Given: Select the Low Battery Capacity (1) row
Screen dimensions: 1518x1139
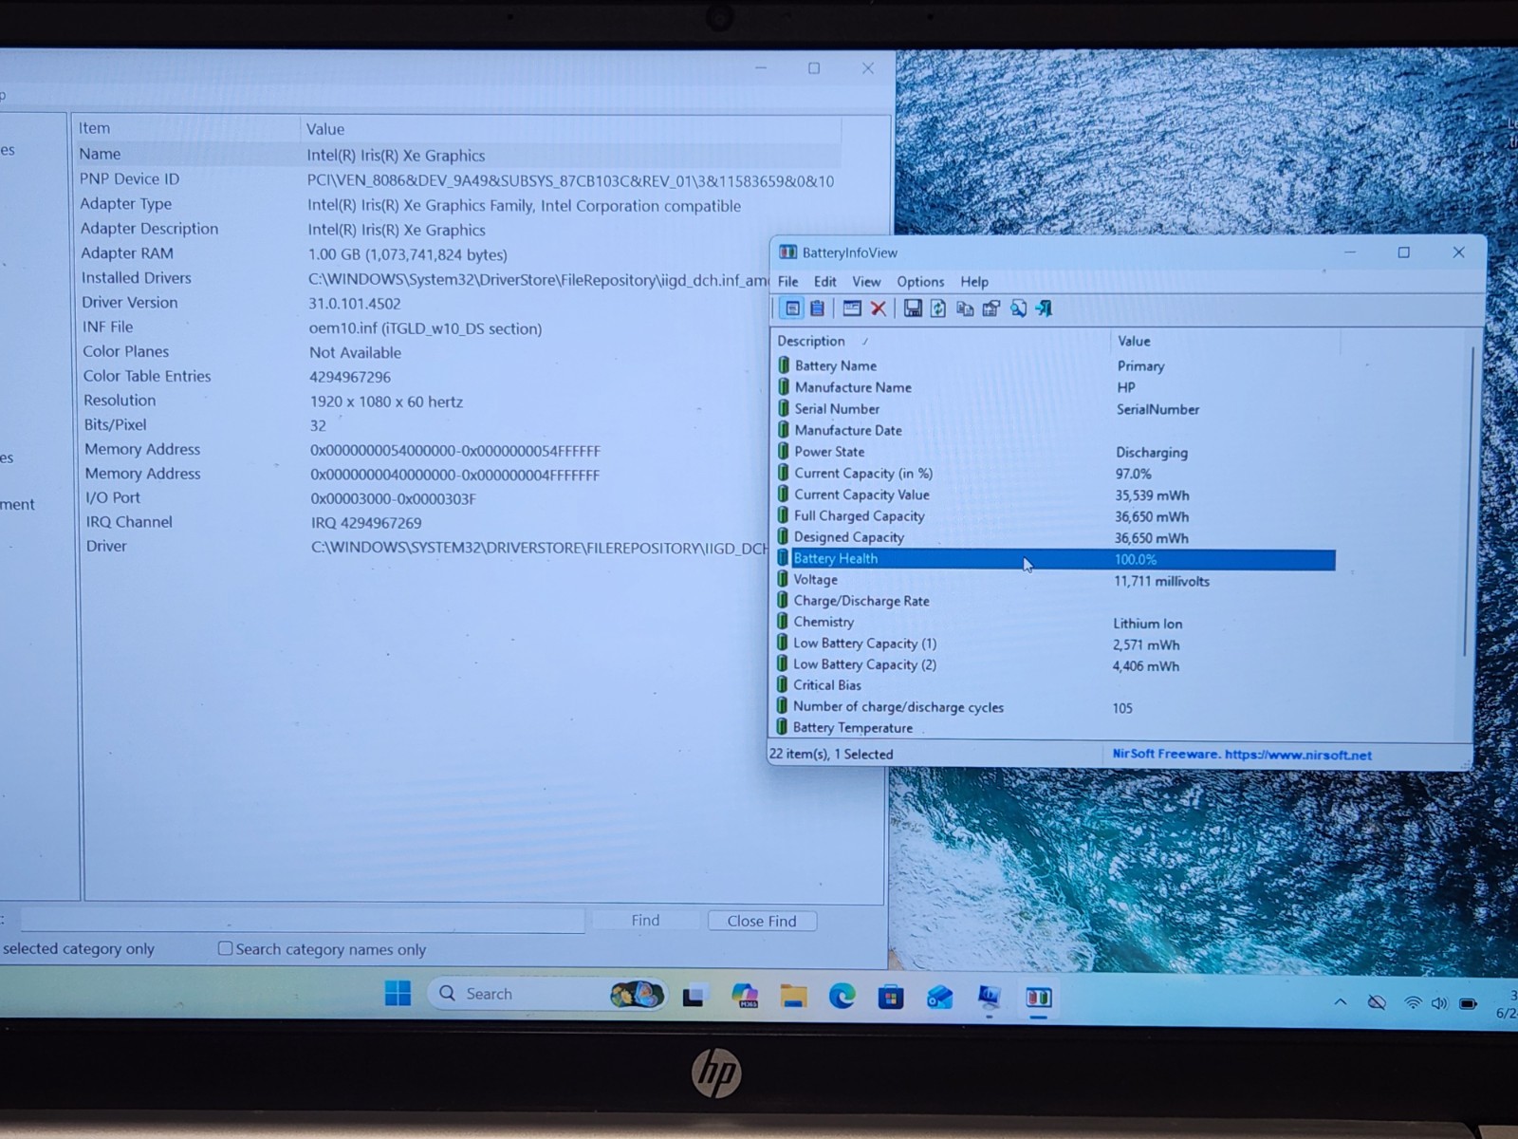Looking at the screenshot, I should pos(1055,644).
